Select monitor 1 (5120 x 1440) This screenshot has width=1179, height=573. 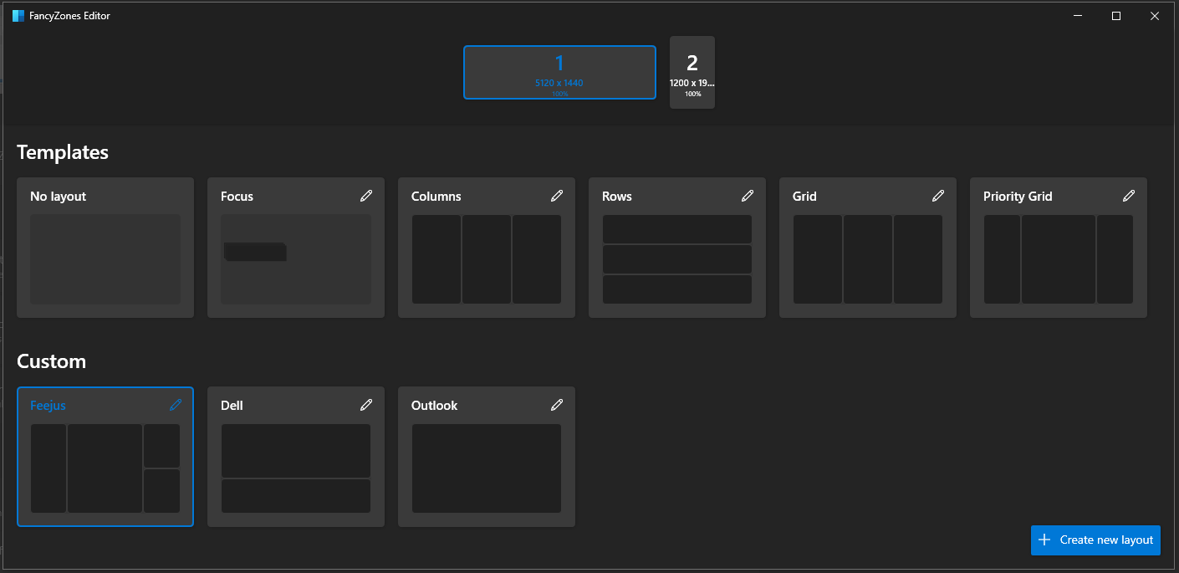559,72
